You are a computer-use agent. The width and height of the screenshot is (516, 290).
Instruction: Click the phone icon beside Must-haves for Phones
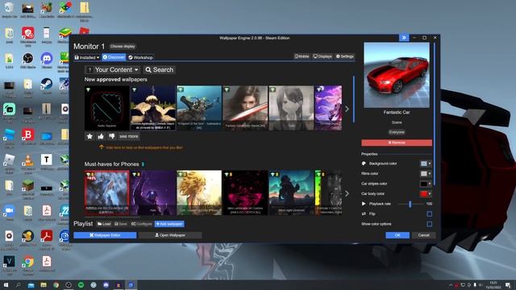coord(143,164)
